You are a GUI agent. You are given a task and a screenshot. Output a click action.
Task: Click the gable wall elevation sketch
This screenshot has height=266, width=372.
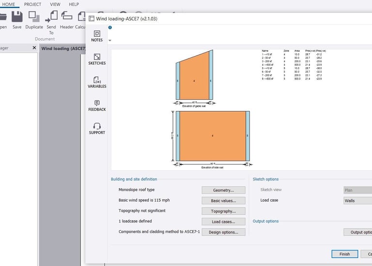(x=194, y=78)
